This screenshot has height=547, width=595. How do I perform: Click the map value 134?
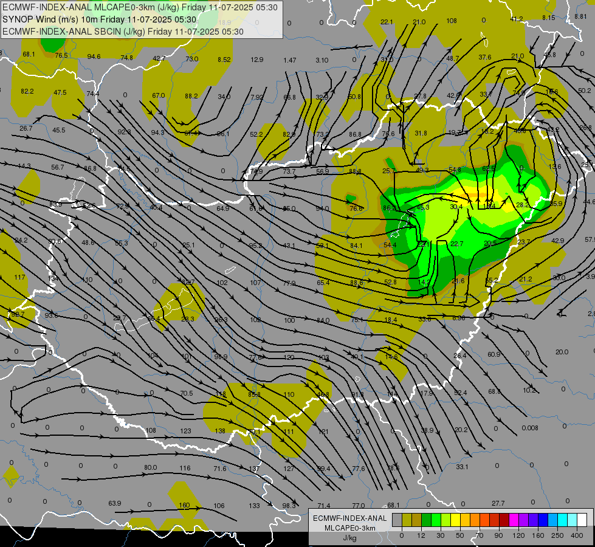53,278
